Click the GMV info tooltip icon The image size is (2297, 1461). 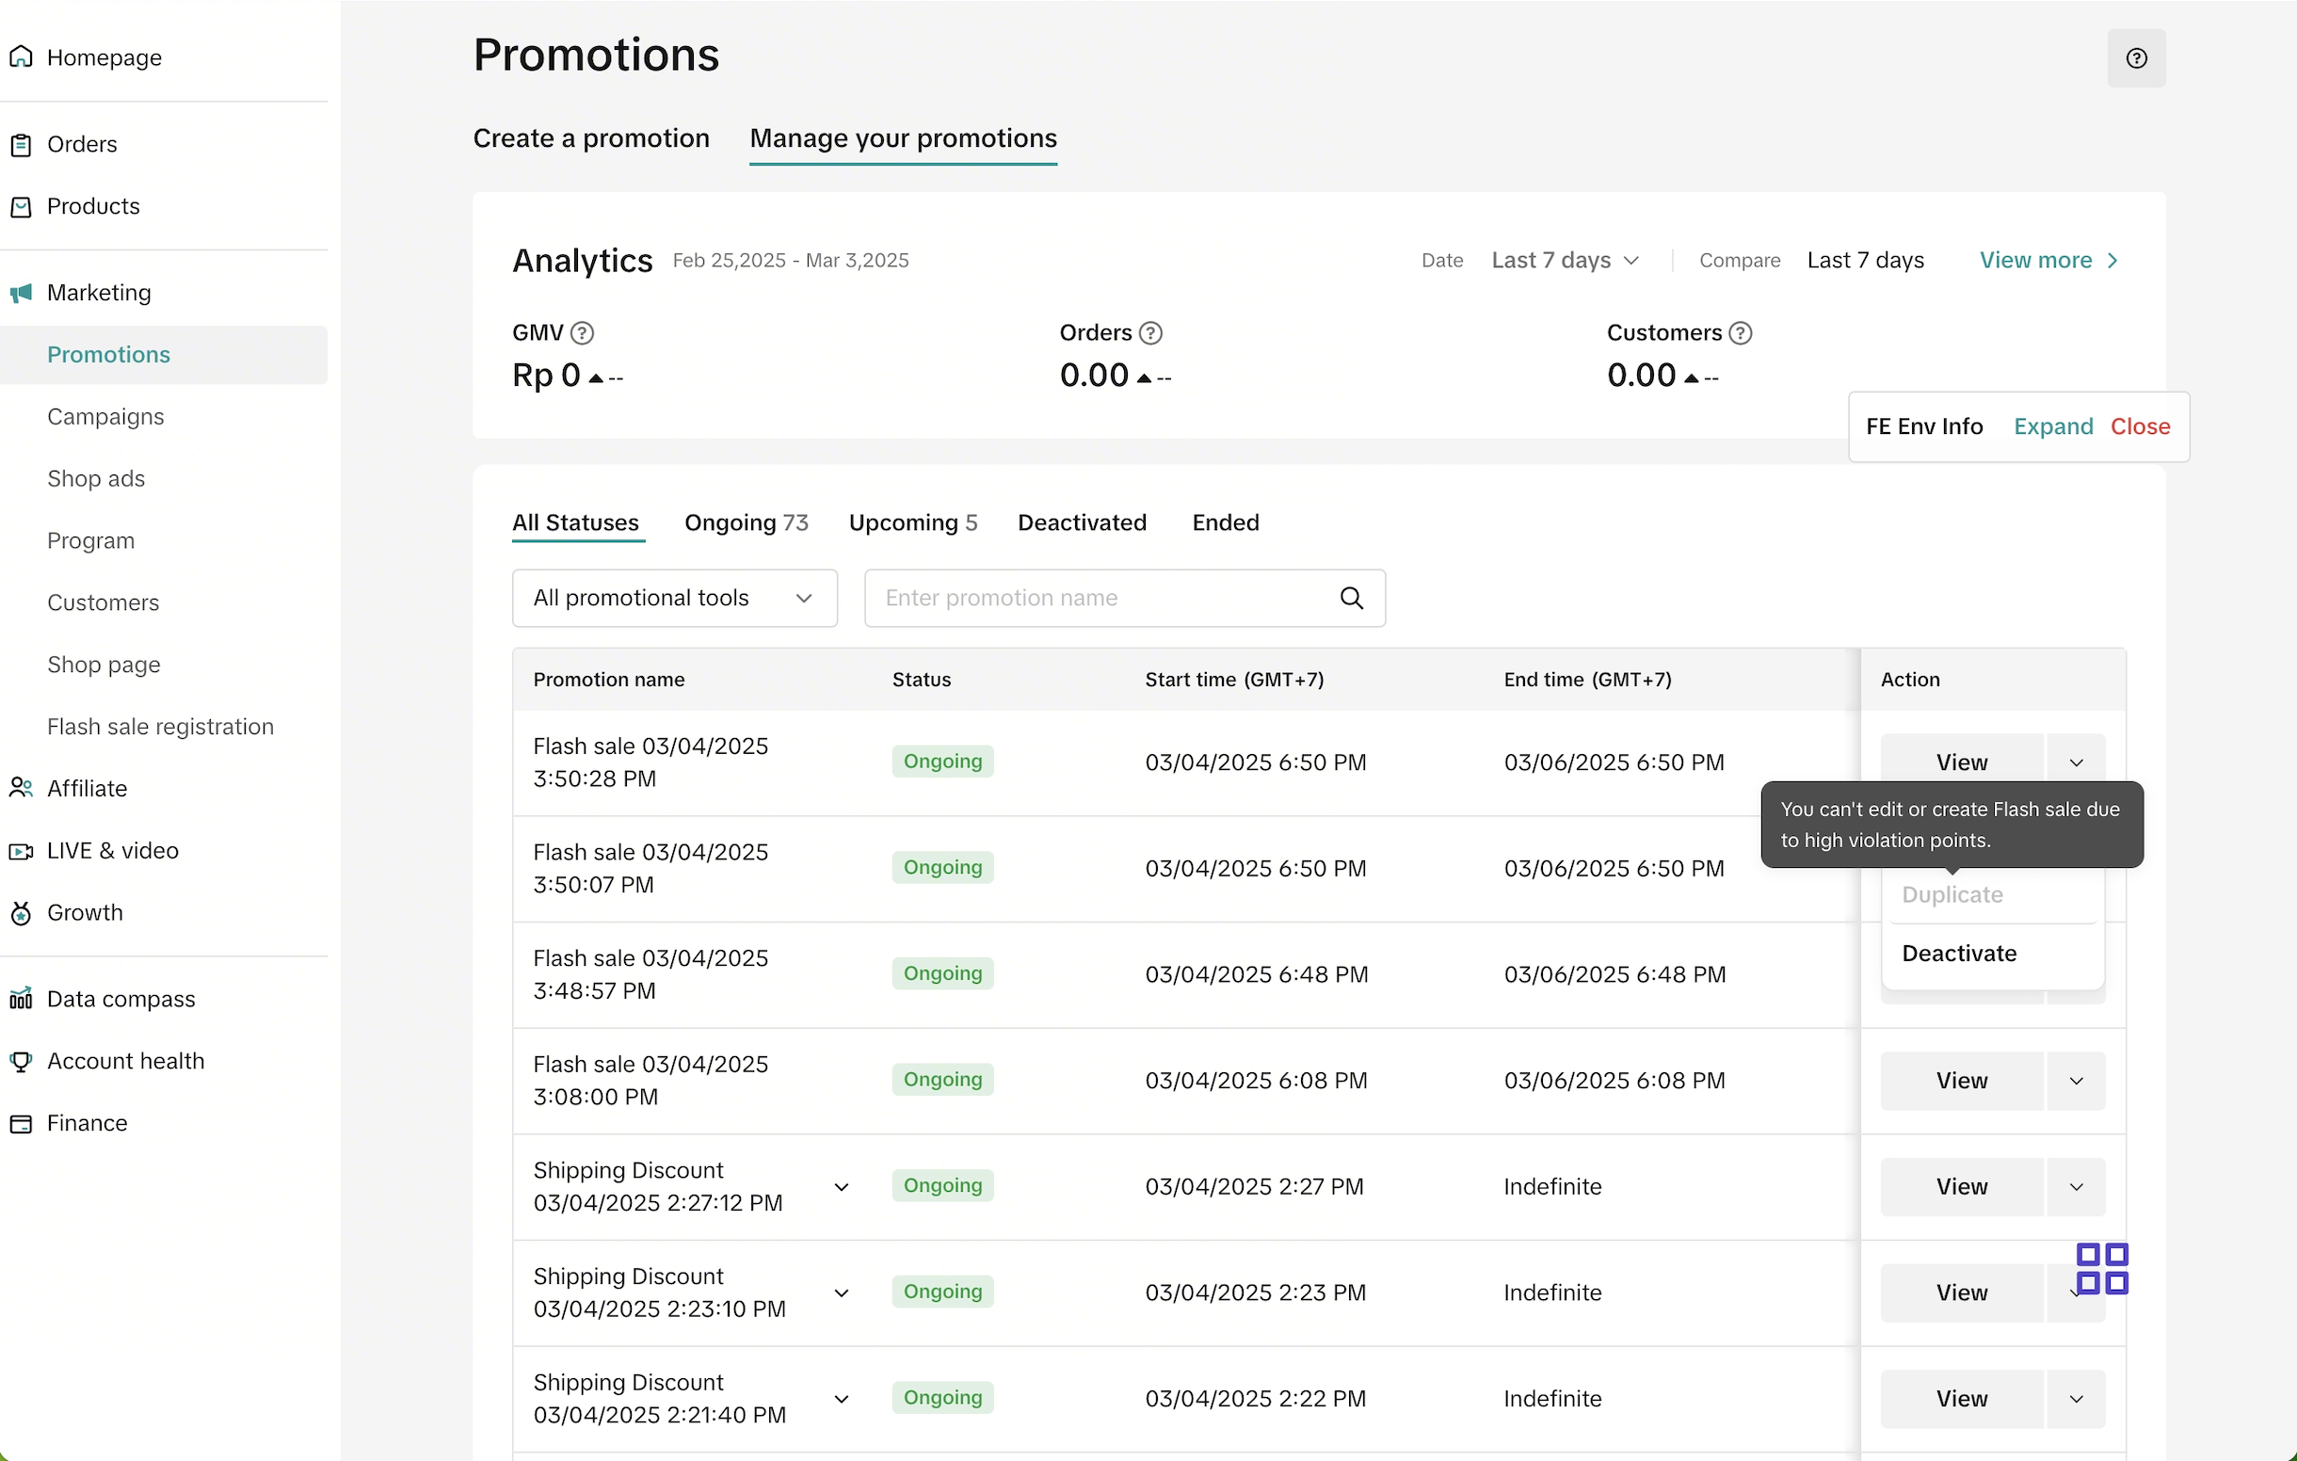pos(582,333)
